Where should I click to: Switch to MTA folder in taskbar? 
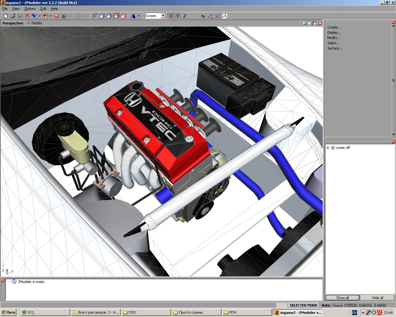pyautogui.click(x=247, y=312)
